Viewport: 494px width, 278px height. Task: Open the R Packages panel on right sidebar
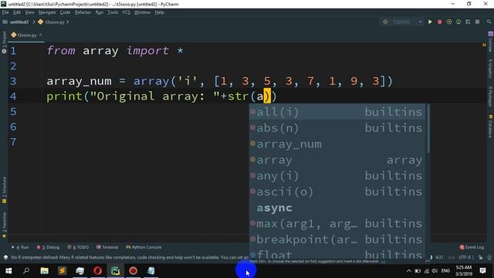[491, 96]
